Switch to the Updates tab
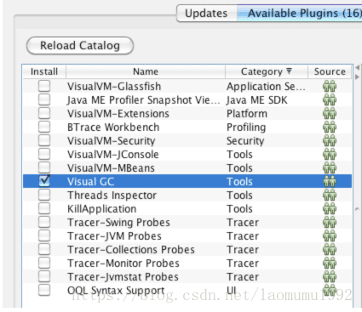 click(206, 14)
